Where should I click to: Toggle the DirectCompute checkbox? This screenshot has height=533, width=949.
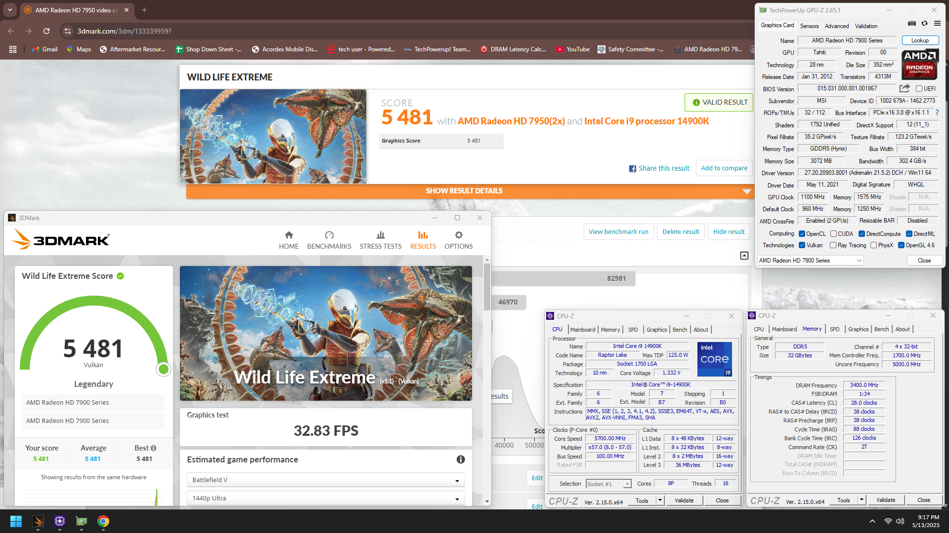pos(862,234)
